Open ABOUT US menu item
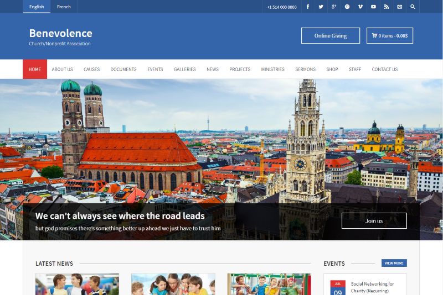This screenshot has width=443, height=295. 62,69
